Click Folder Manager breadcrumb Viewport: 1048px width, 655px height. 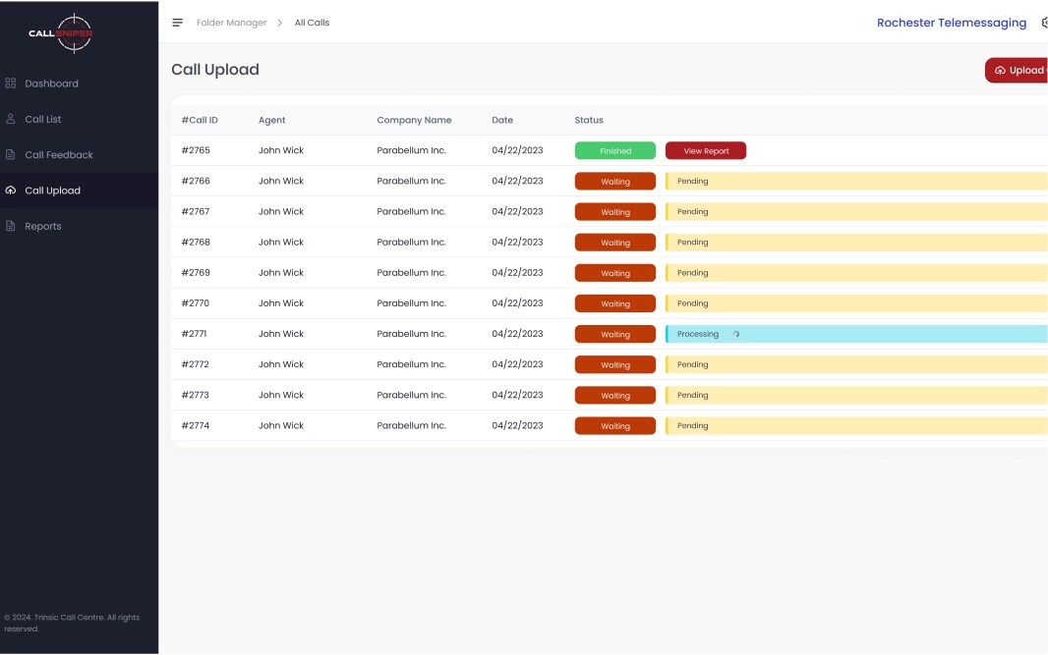[231, 23]
